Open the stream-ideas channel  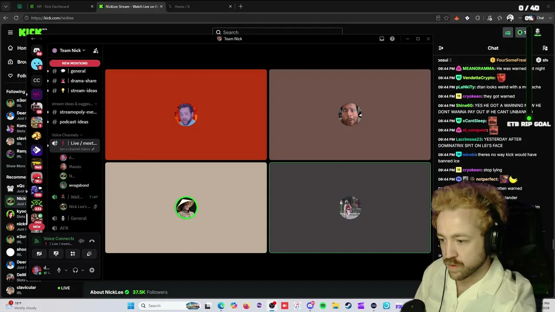pyautogui.click(x=75, y=91)
